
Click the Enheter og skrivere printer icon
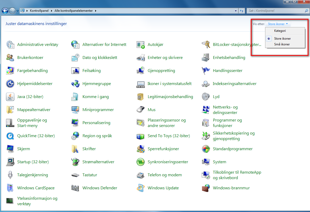pos(141,57)
